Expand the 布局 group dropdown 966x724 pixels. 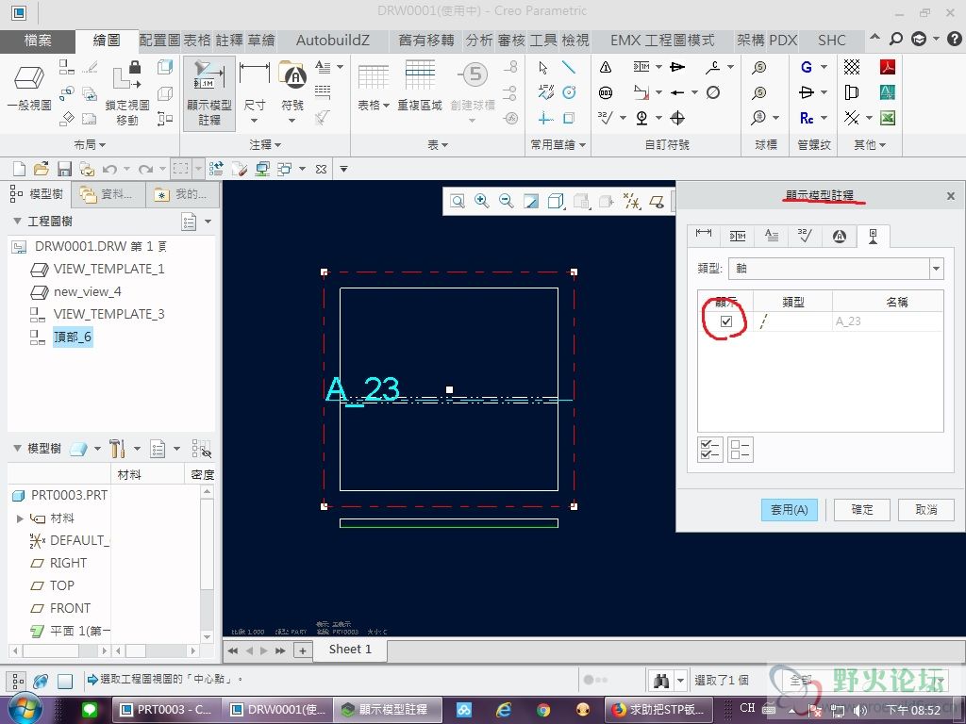(x=90, y=144)
